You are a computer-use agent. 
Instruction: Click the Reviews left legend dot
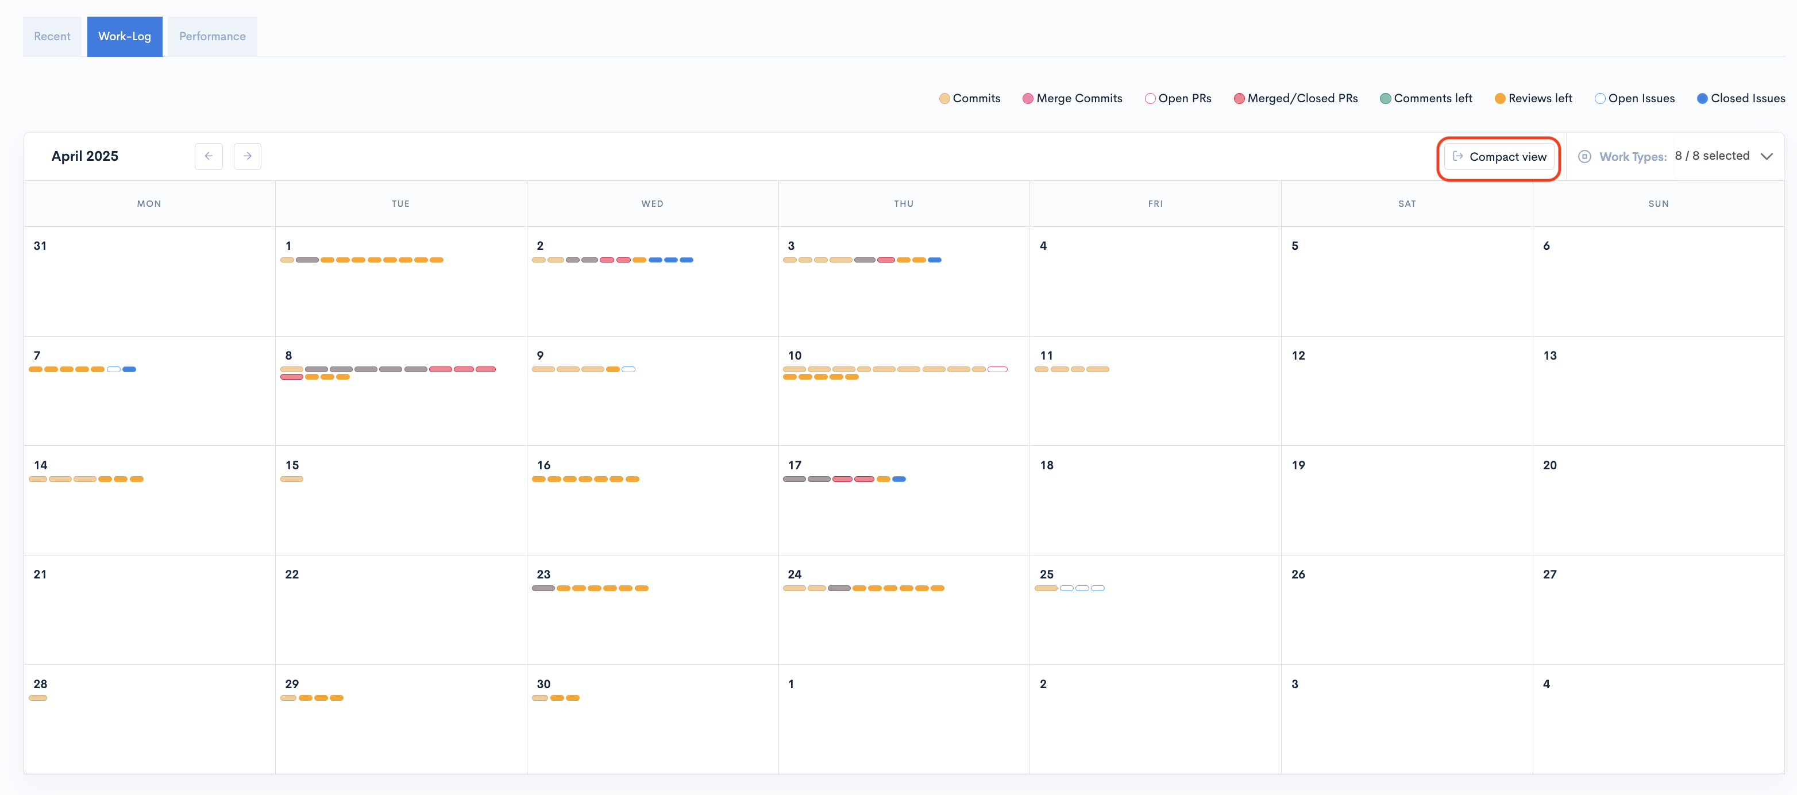coord(1500,98)
